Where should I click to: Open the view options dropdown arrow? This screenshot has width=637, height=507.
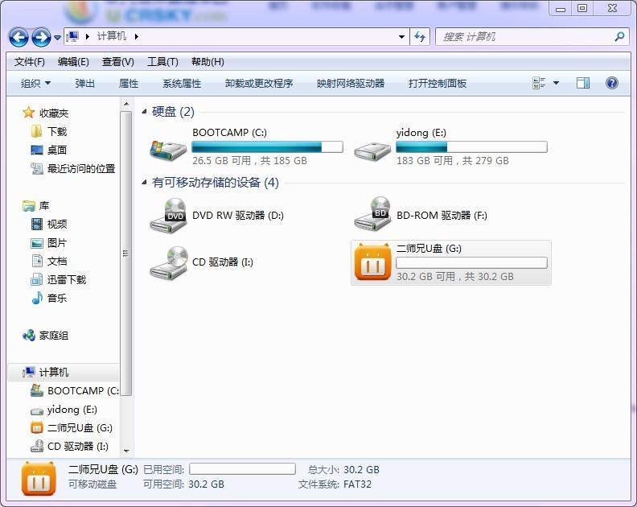click(x=556, y=84)
